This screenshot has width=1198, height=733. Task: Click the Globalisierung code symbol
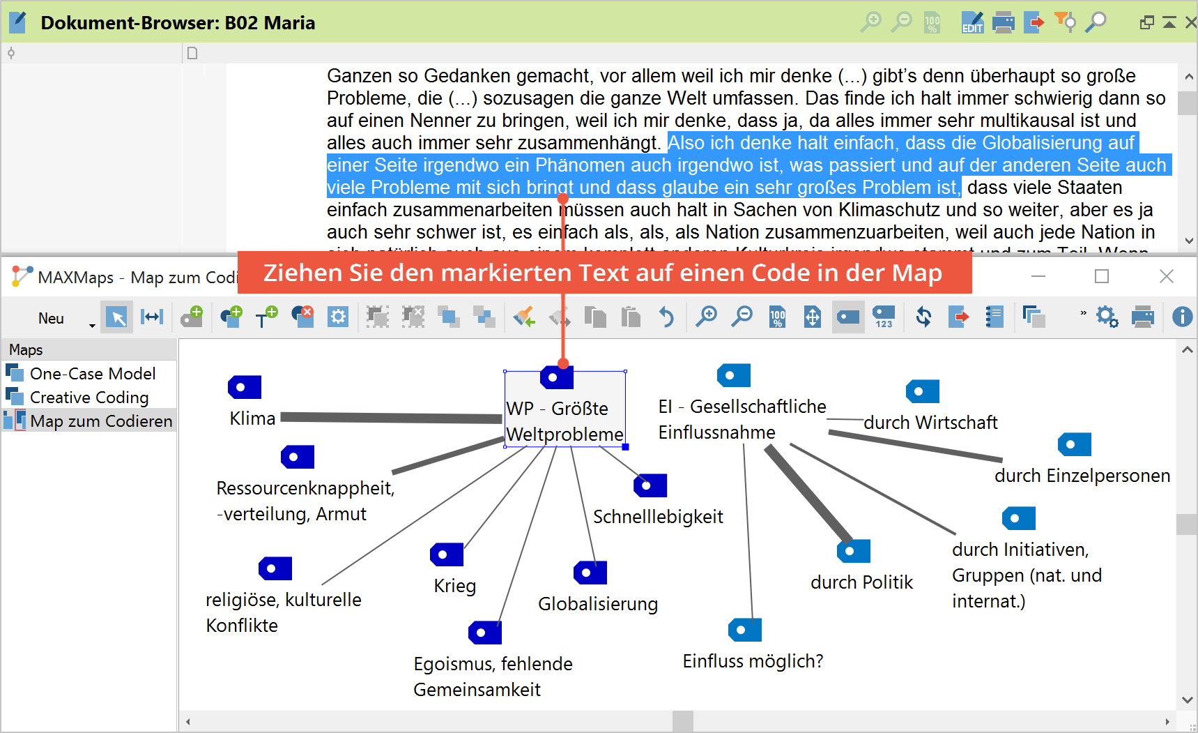click(x=590, y=573)
